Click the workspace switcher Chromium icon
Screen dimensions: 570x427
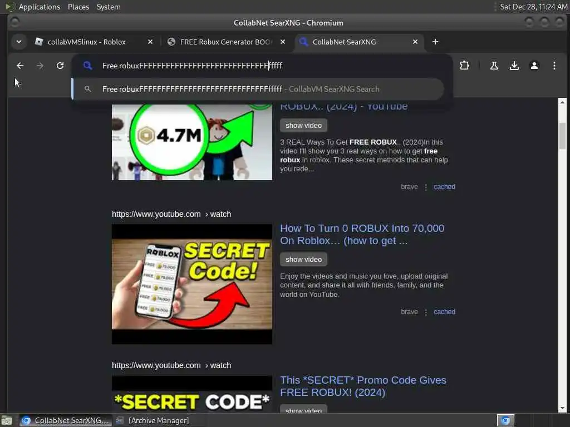coord(505,420)
